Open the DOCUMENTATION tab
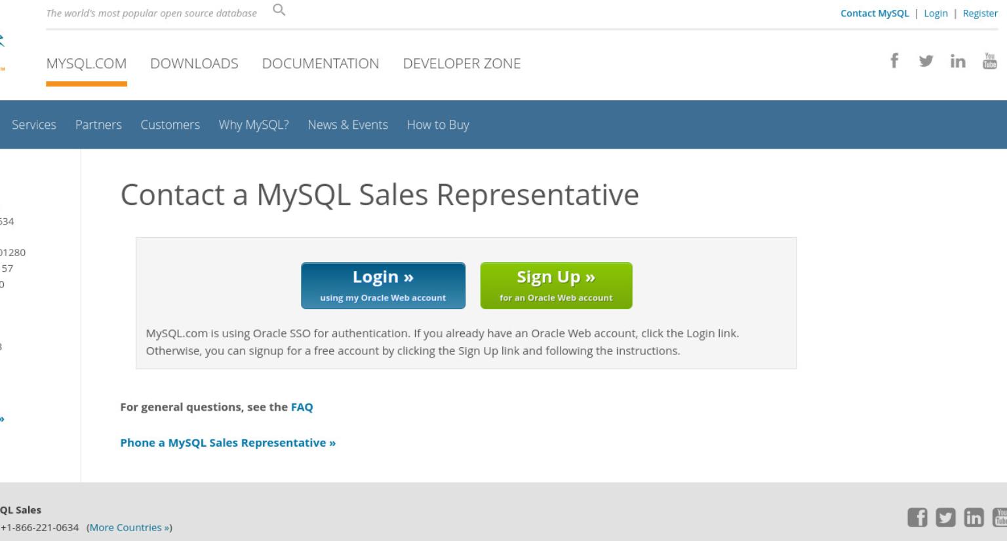The image size is (1007, 541). 321,64
